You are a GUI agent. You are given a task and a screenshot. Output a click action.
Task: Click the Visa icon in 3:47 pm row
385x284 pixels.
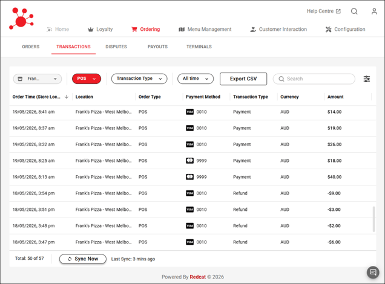pyautogui.click(x=189, y=242)
